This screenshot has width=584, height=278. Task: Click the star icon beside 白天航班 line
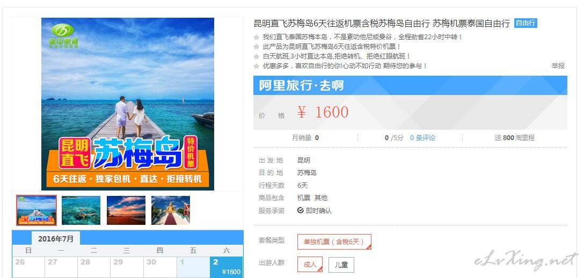tap(256, 56)
